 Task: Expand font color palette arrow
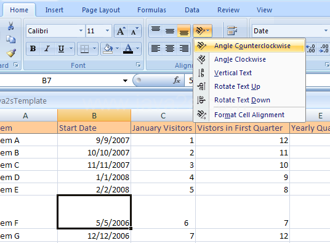[138, 49]
